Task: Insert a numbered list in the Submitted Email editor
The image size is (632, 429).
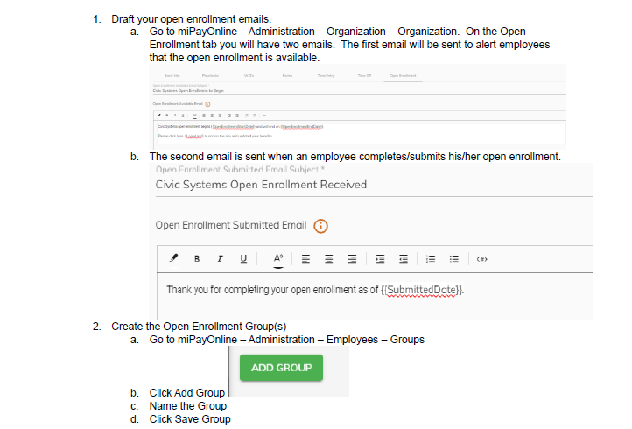Action: [431, 259]
